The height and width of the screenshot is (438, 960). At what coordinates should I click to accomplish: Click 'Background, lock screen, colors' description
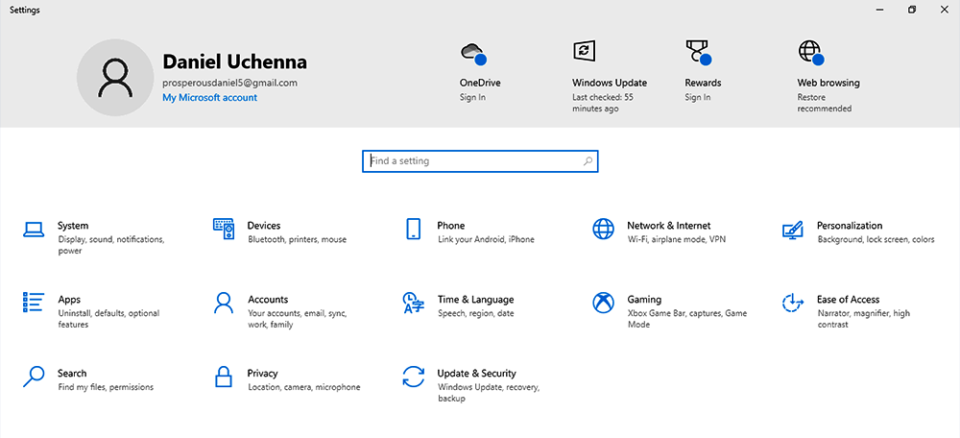876,239
